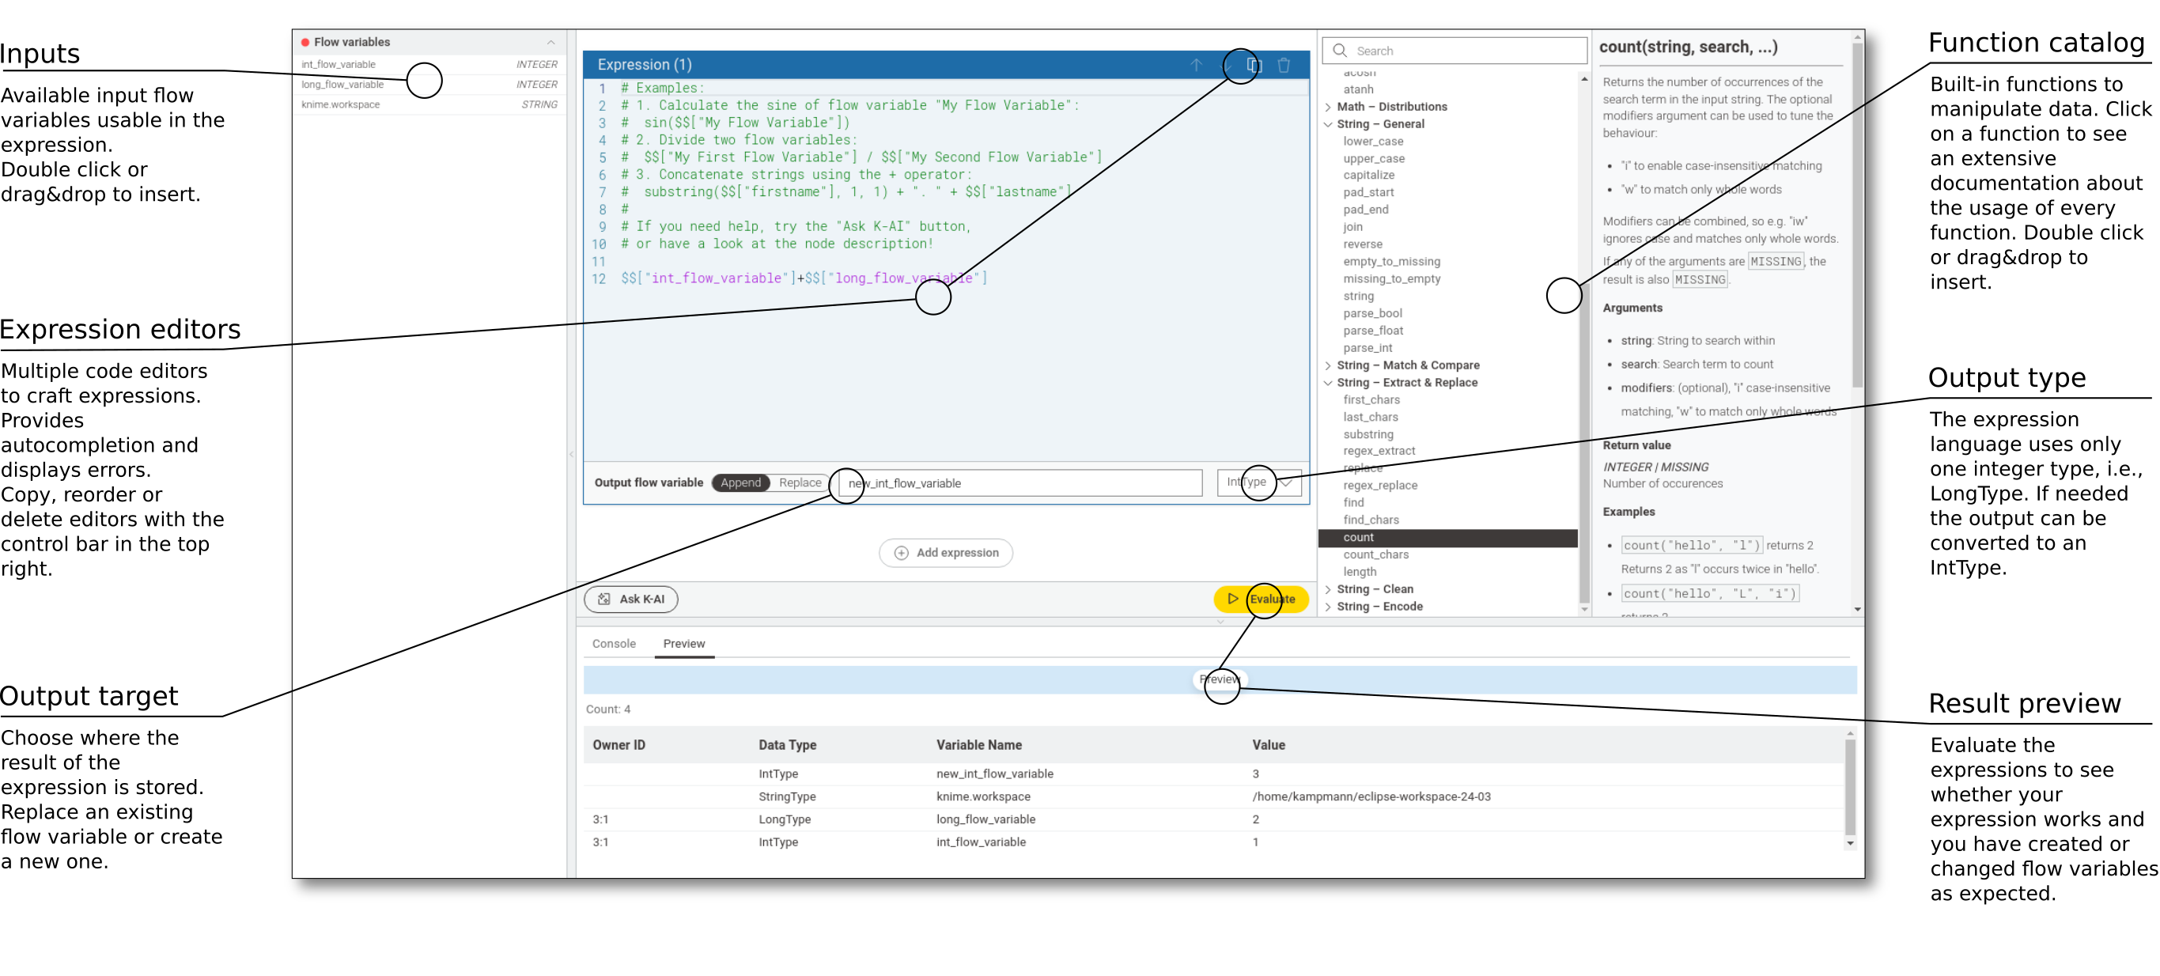This screenshot has height=976, width=2160.
Task: Select pad_end function
Action: click(1365, 210)
